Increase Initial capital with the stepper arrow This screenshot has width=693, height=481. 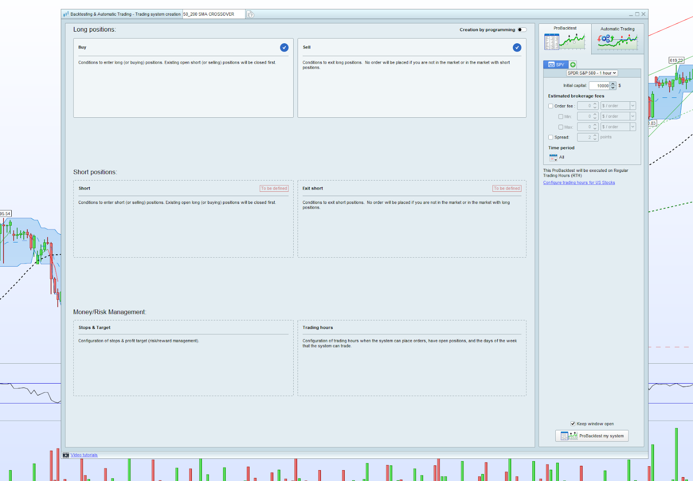click(613, 84)
